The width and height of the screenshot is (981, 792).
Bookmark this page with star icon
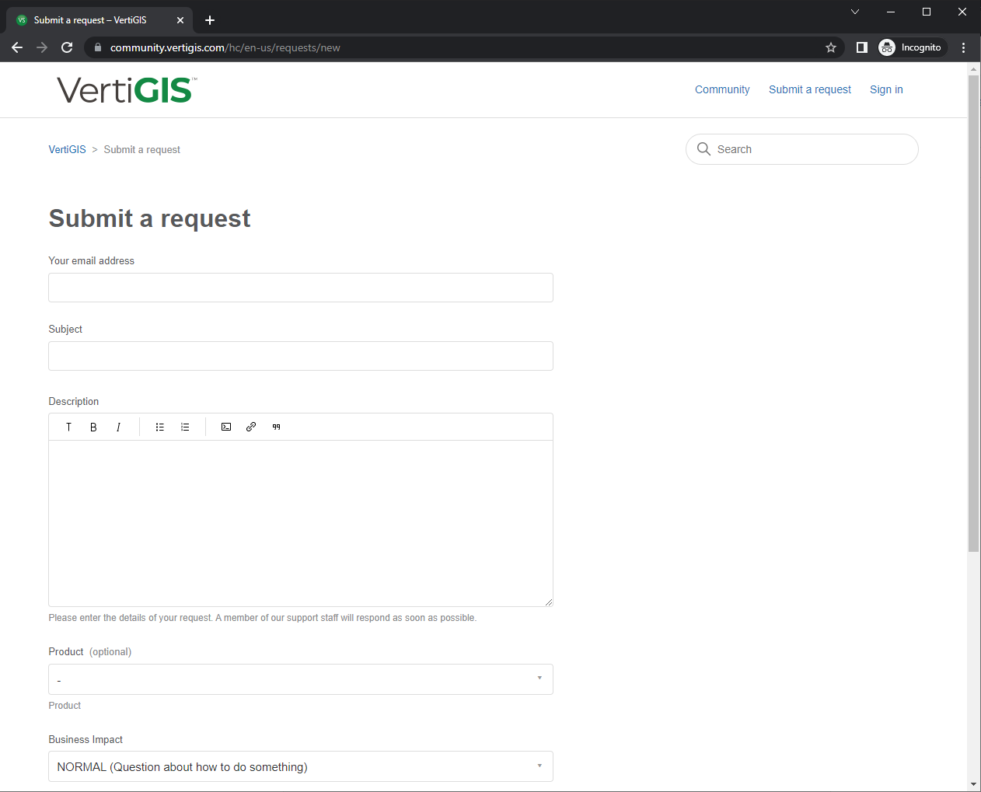pyautogui.click(x=831, y=47)
